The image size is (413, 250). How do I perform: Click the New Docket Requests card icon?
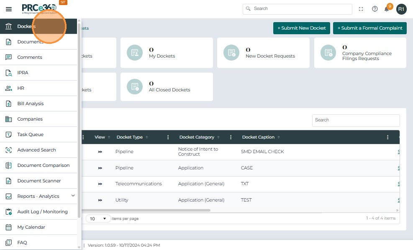(x=231, y=53)
